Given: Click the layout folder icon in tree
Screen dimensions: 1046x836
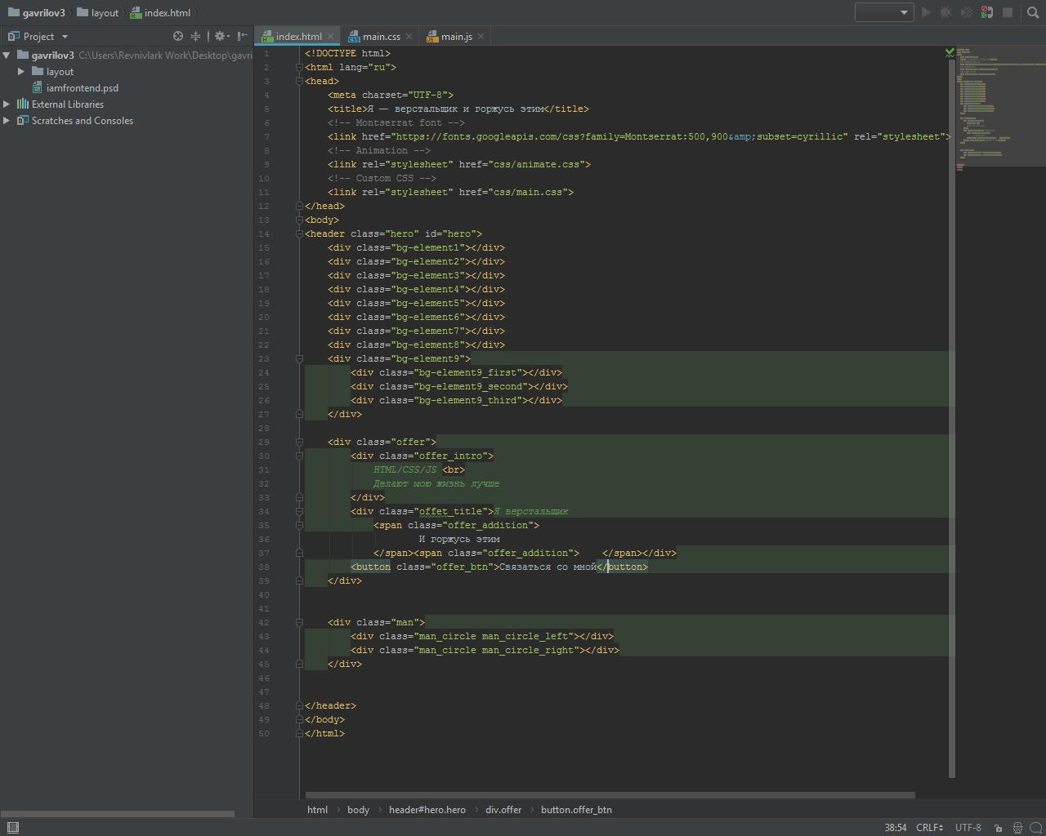Looking at the screenshot, I should tap(38, 71).
